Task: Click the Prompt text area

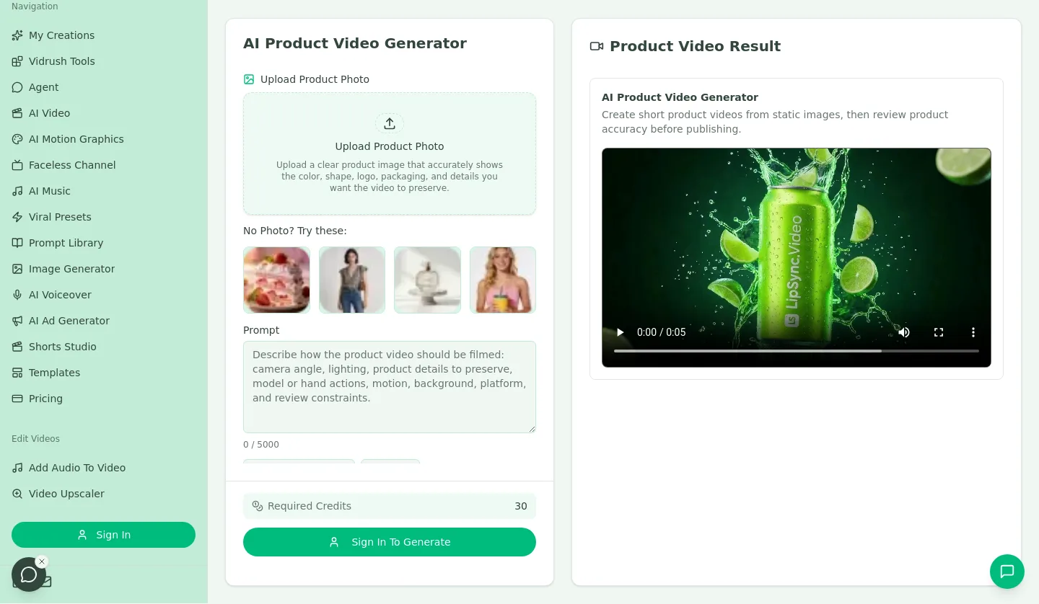Action: 390,387
